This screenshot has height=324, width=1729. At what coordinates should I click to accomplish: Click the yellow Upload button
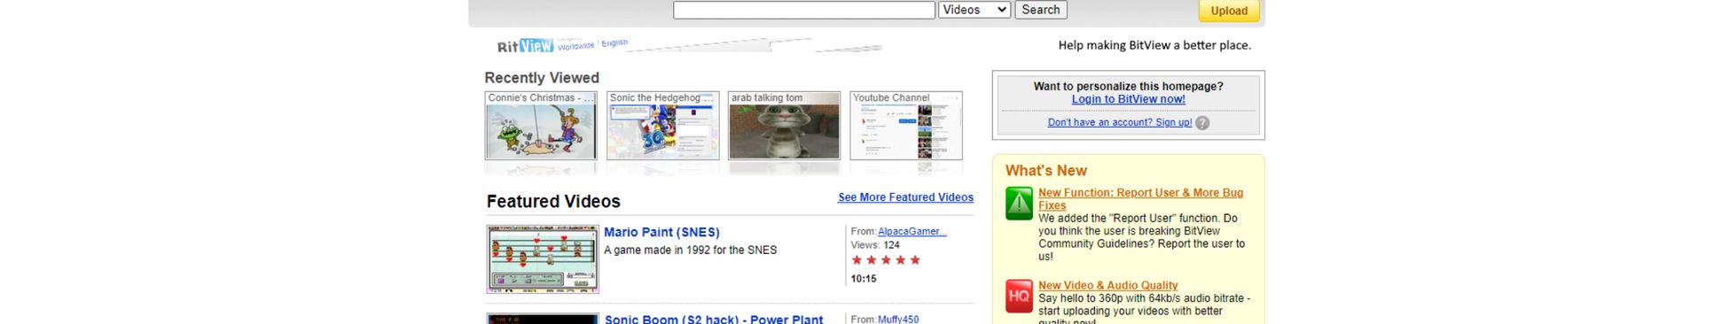point(1229,11)
